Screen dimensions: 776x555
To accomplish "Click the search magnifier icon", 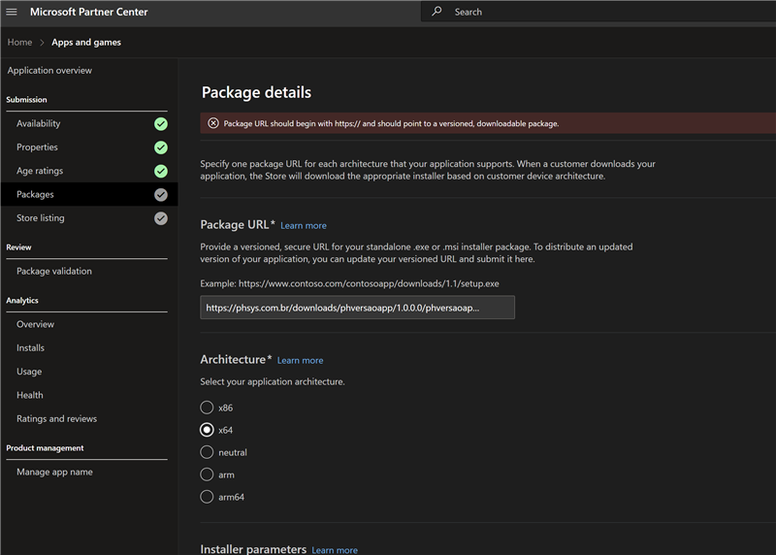I will tap(436, 12).
